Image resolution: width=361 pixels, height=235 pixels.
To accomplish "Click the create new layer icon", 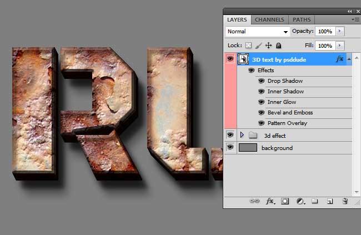I will coord(329,201).
